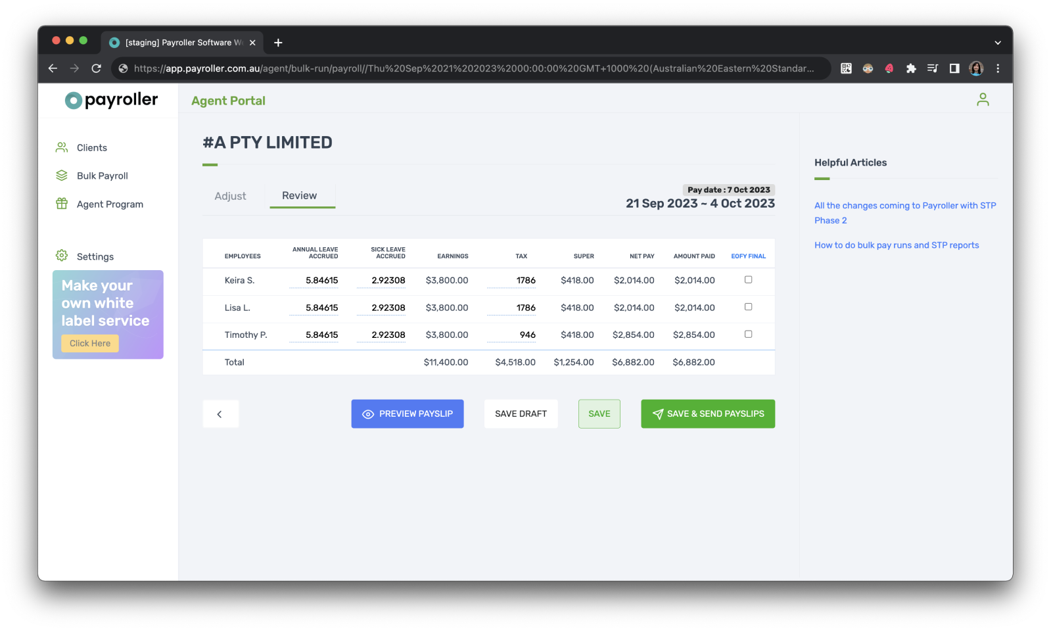
Task: Edit annual leave accrued for Lisa L.
Action: [x=314, y=308]
